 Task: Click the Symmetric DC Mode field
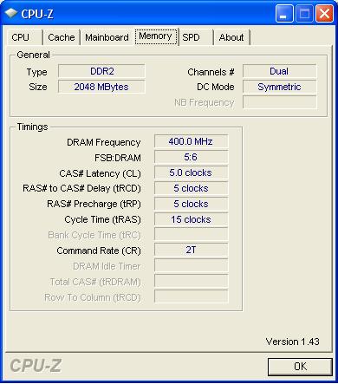(x=279, y=87)
